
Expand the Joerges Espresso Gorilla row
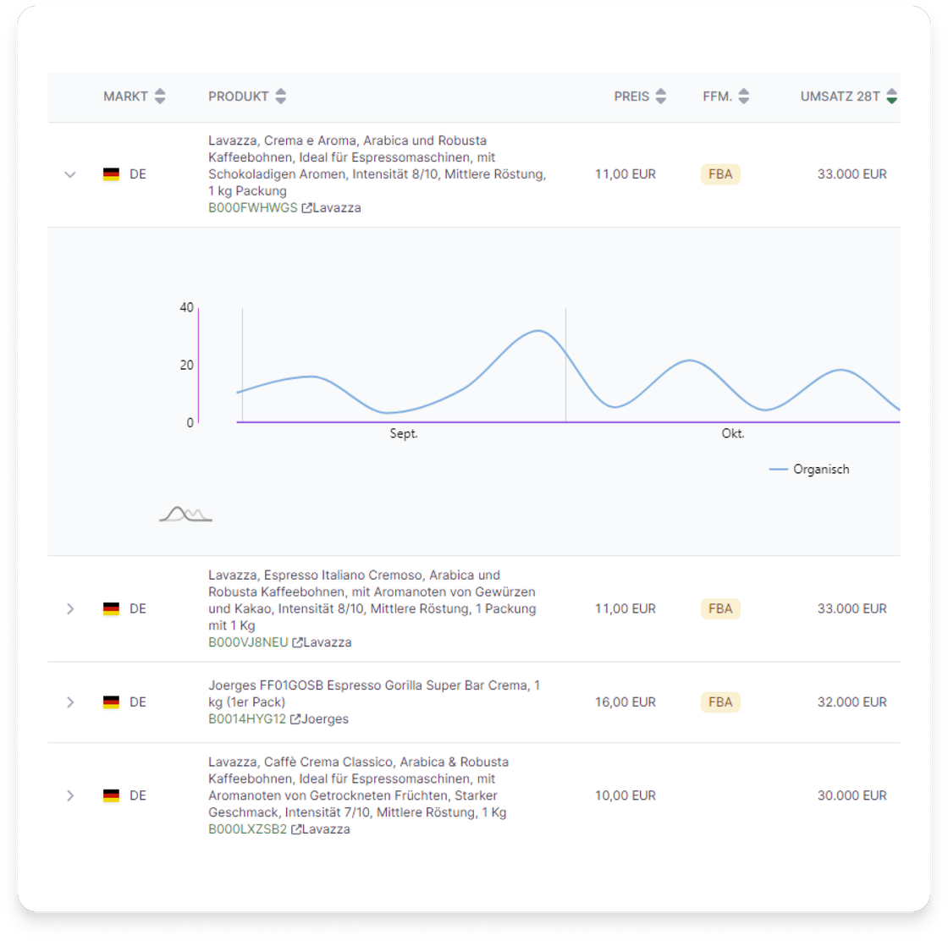pos(70,702)
